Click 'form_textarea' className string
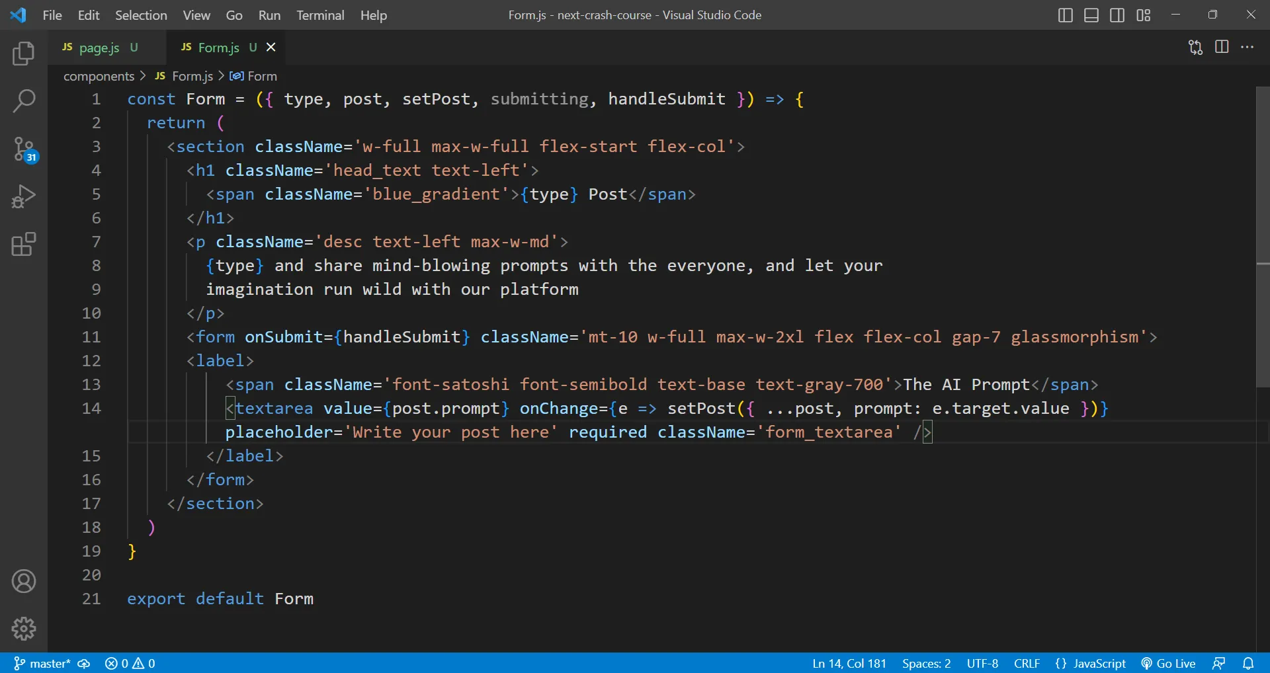This screenshot has height=673, width=1270. (x=829, y=432)
